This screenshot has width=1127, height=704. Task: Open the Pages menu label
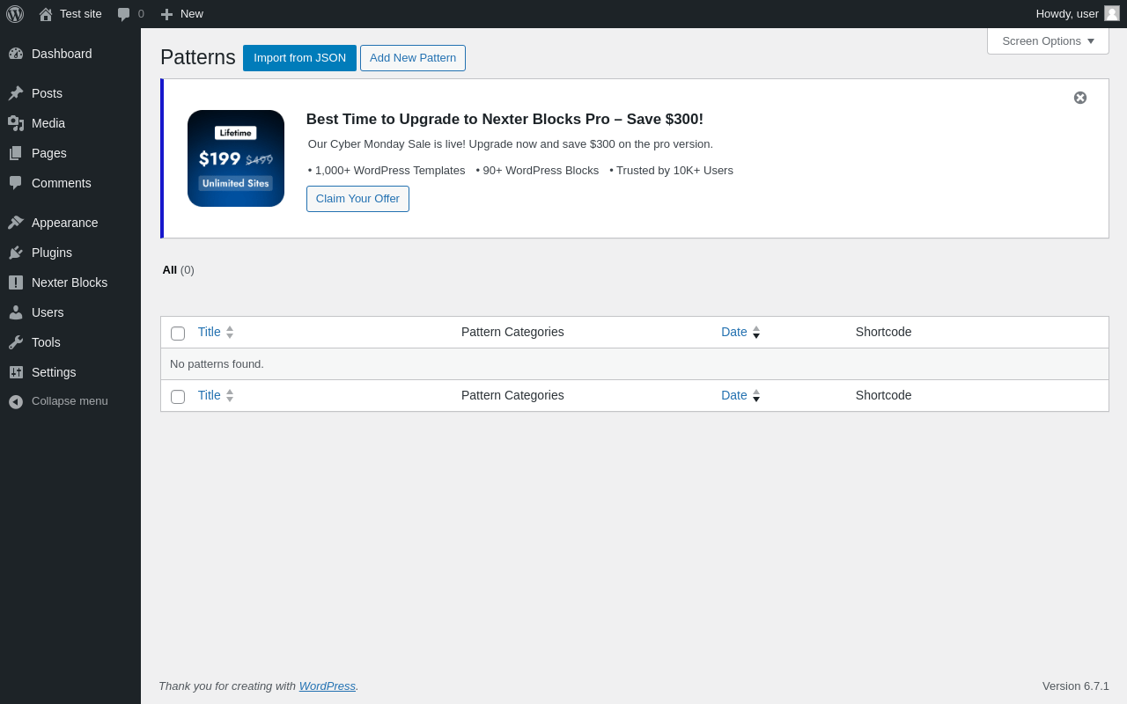click(49, 153)
